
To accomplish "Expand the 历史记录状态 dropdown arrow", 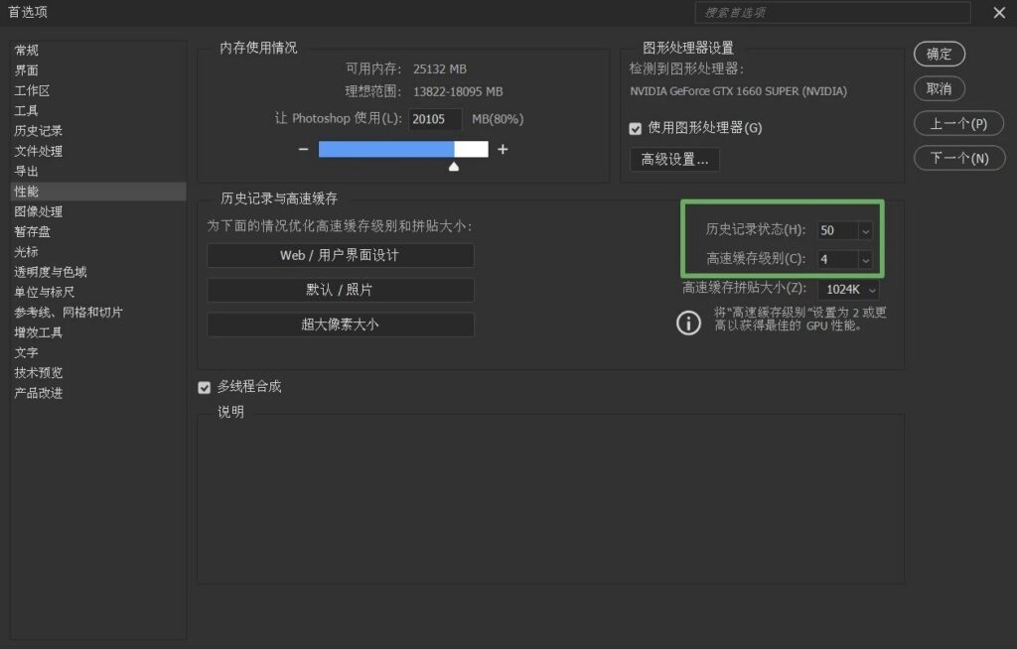I will (865, 230).
